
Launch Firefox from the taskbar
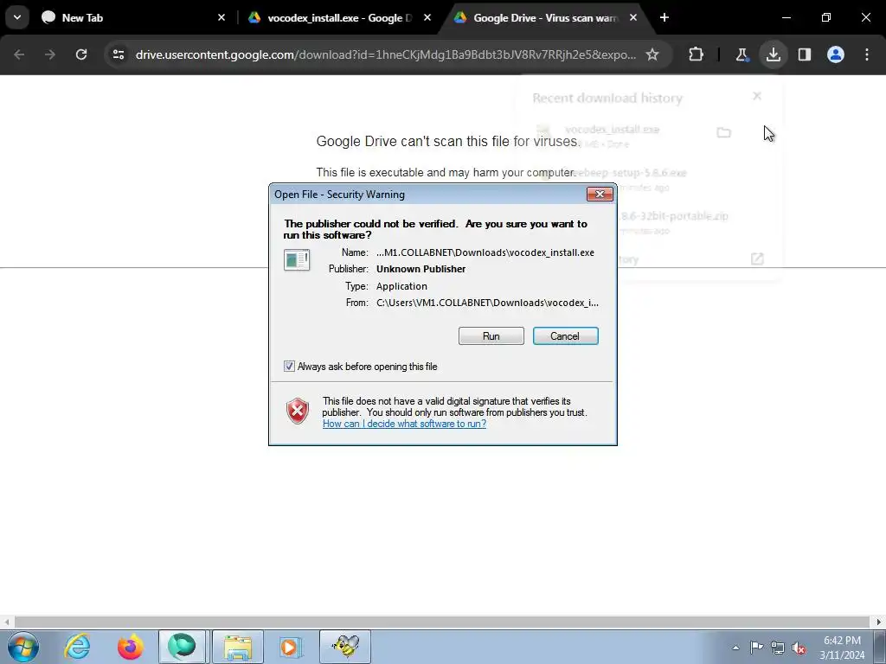coord(130,647)
